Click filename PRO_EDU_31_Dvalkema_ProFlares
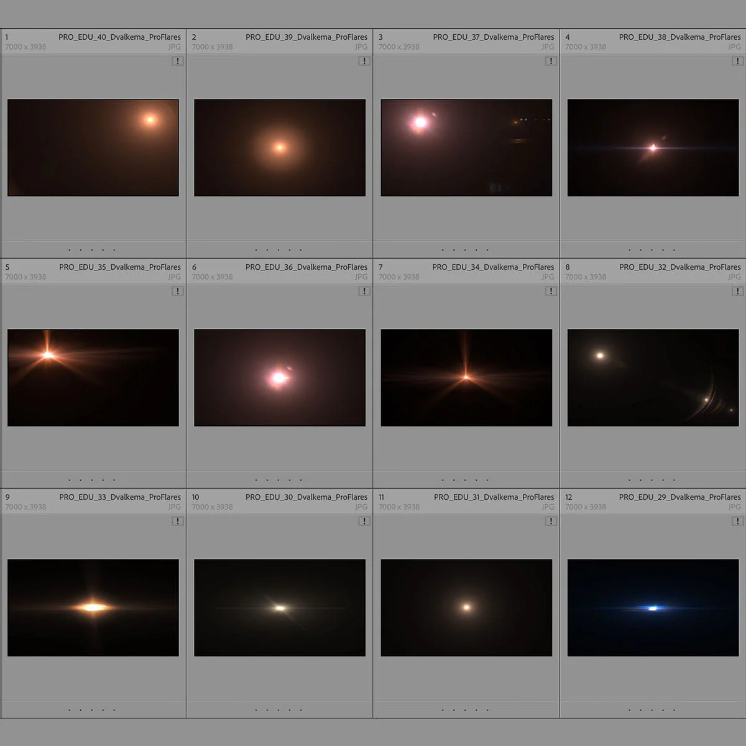 494,497
